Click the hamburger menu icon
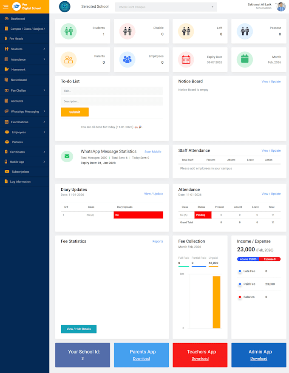The height and width of the screenshot is (373, 289). tap(6, 7)
